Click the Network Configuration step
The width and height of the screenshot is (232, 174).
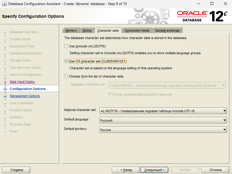click(26, 75)
